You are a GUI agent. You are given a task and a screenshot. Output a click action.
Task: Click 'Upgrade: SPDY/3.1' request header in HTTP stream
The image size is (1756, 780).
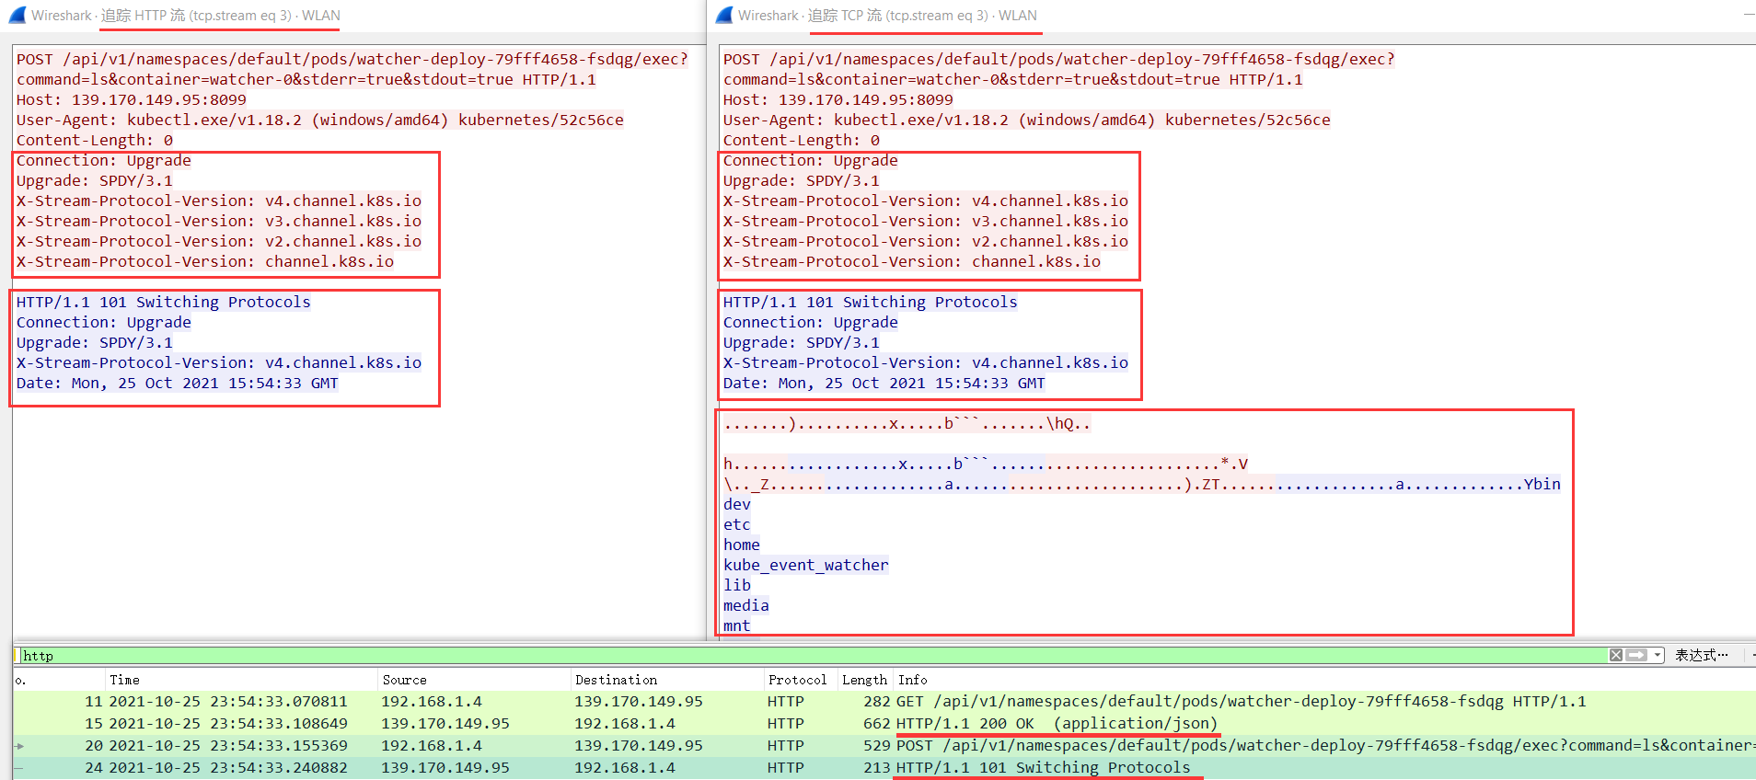94,180
